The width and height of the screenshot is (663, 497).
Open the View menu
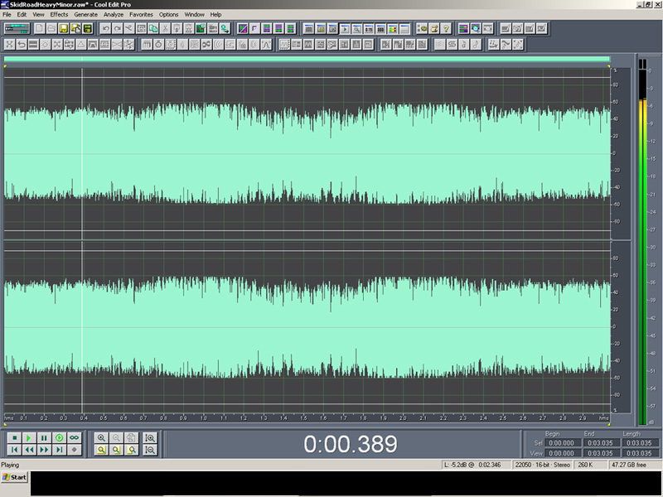pyautogui.click(x=38, y=14)
